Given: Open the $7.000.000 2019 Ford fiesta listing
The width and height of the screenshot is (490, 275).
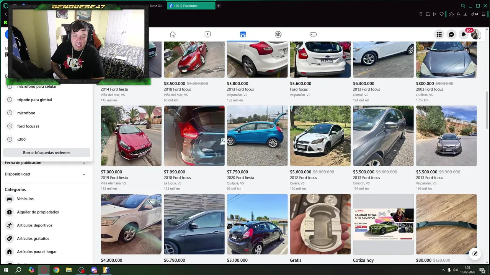Looking at the screenshot, I should 131,148.
